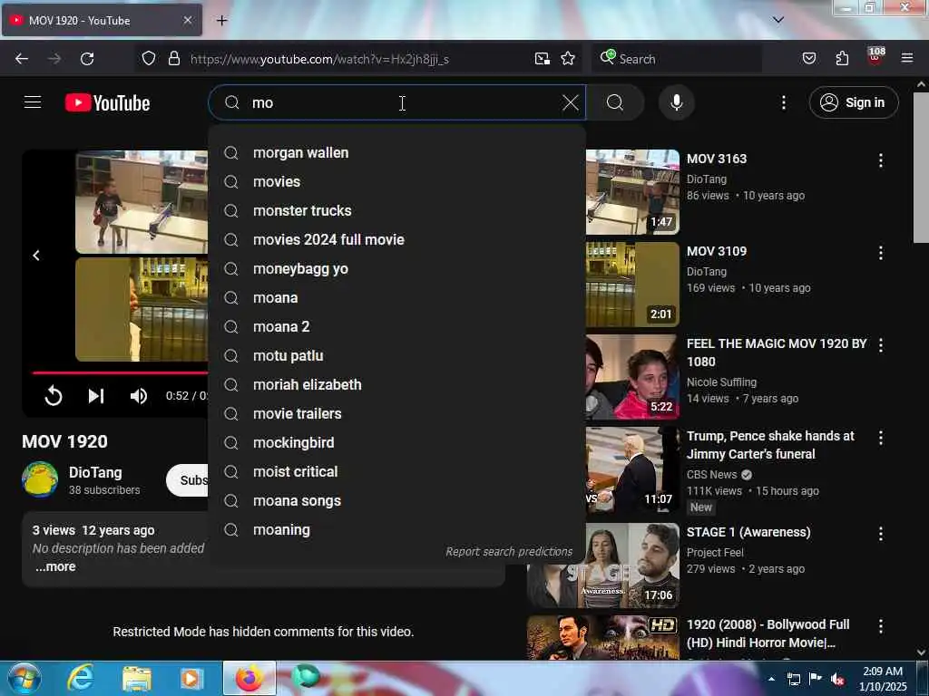Click the Firefox Search bar field

click(677, 59)
